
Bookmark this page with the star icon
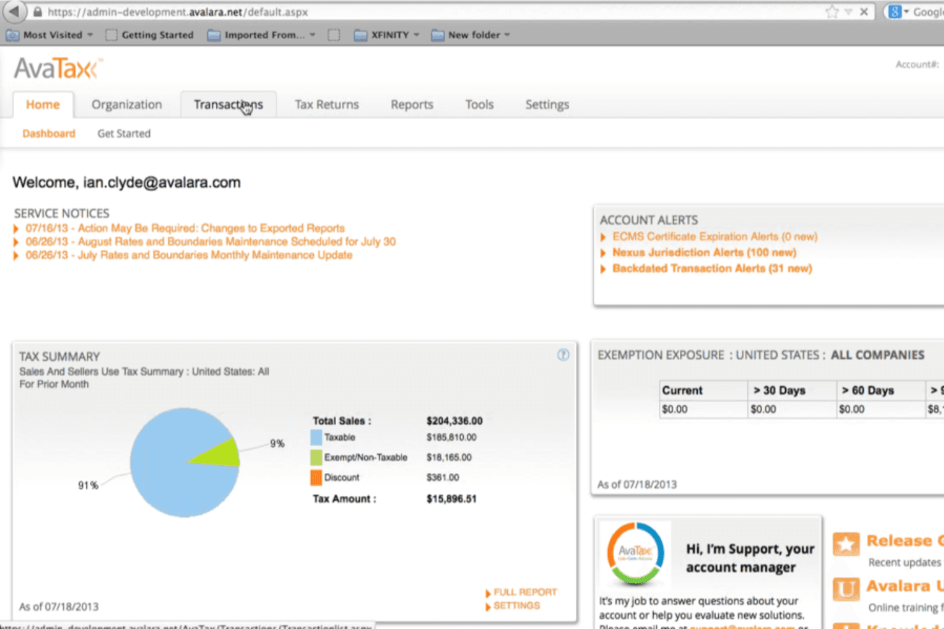coord(832,11)
